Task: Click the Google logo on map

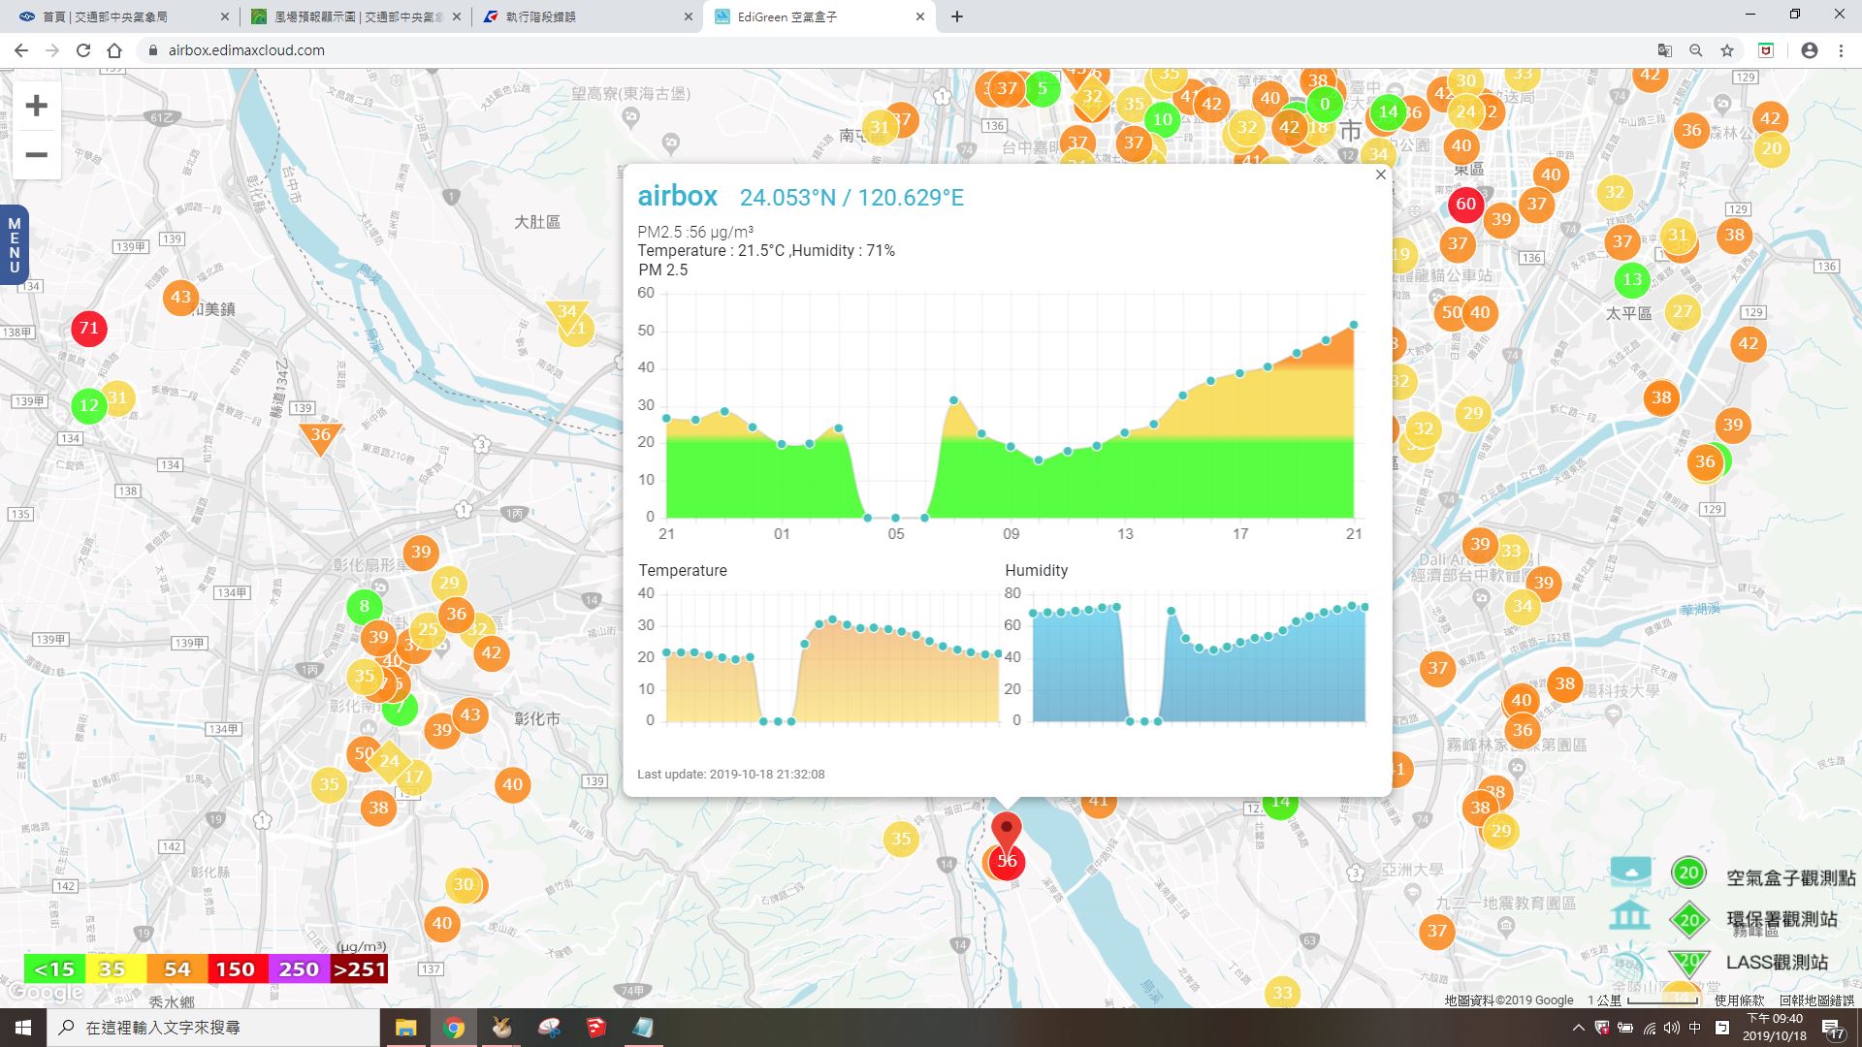Action: [45, 993]
